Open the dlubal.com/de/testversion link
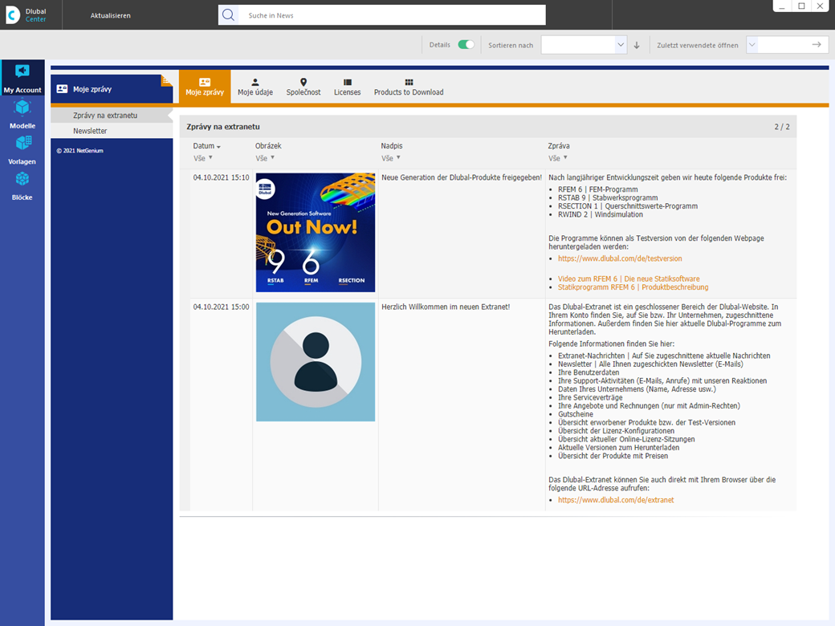 click(620, 258)
